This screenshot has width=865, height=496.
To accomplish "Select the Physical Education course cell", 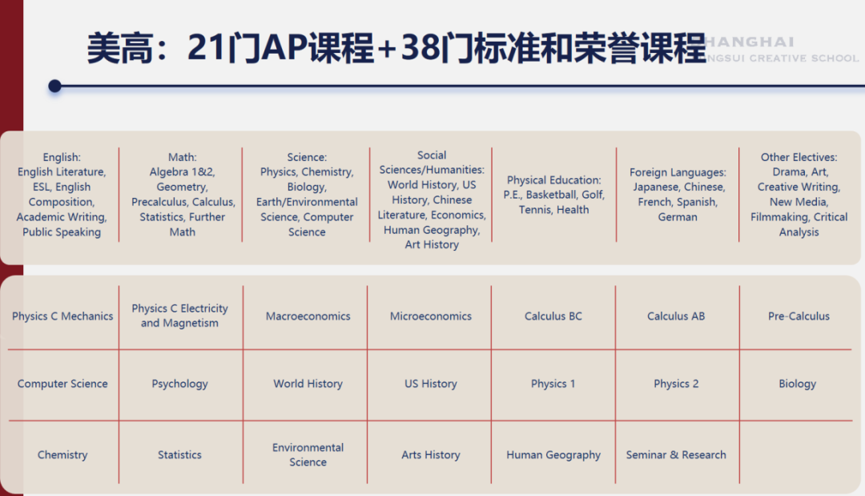I will pyautogui.click(x=553, y=195).
